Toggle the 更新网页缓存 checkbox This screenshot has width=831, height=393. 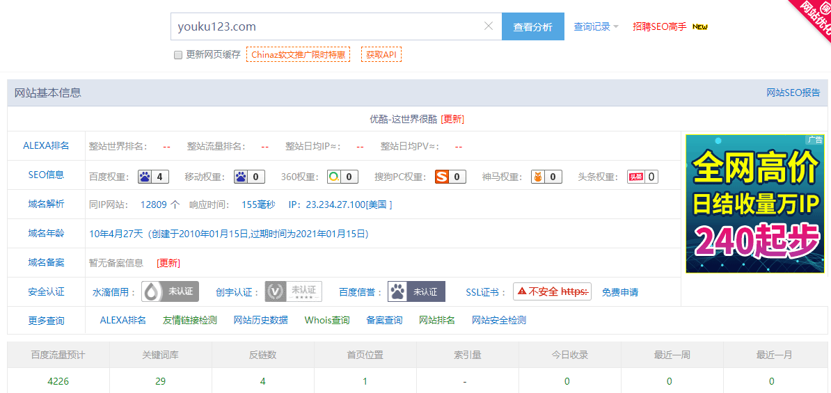tap(178, 54)
